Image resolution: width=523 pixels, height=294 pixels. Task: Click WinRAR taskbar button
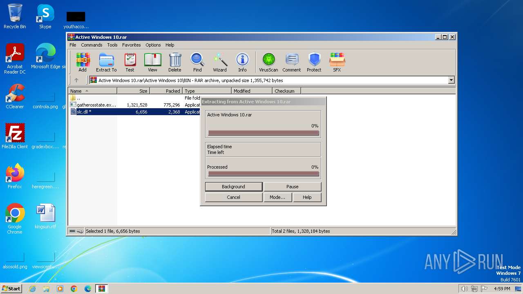pos(102,289)
